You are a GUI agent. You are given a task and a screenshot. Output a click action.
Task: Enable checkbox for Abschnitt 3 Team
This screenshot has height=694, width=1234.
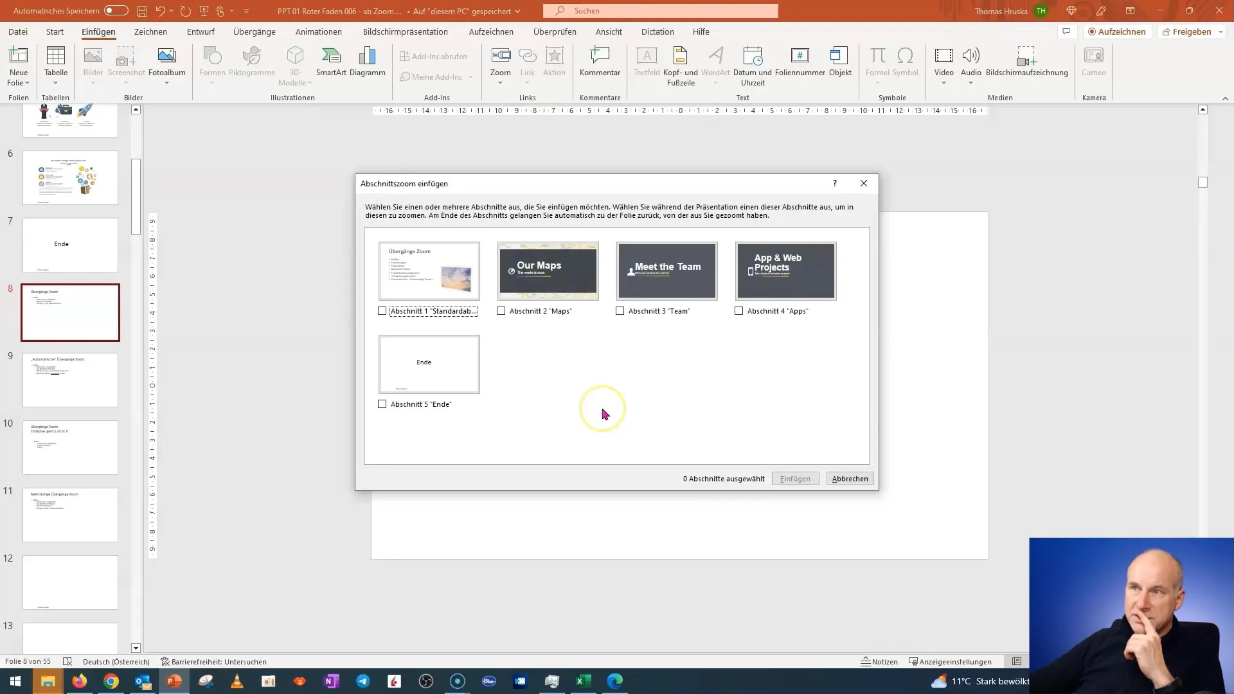(620, 311)
